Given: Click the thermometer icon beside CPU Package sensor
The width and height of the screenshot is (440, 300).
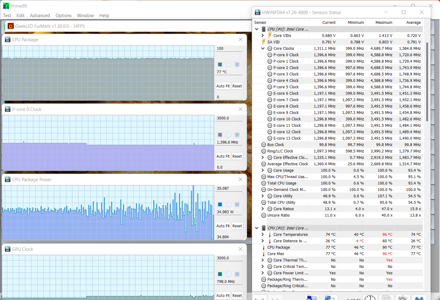Looking at the screenshot, I should [263, 247].
